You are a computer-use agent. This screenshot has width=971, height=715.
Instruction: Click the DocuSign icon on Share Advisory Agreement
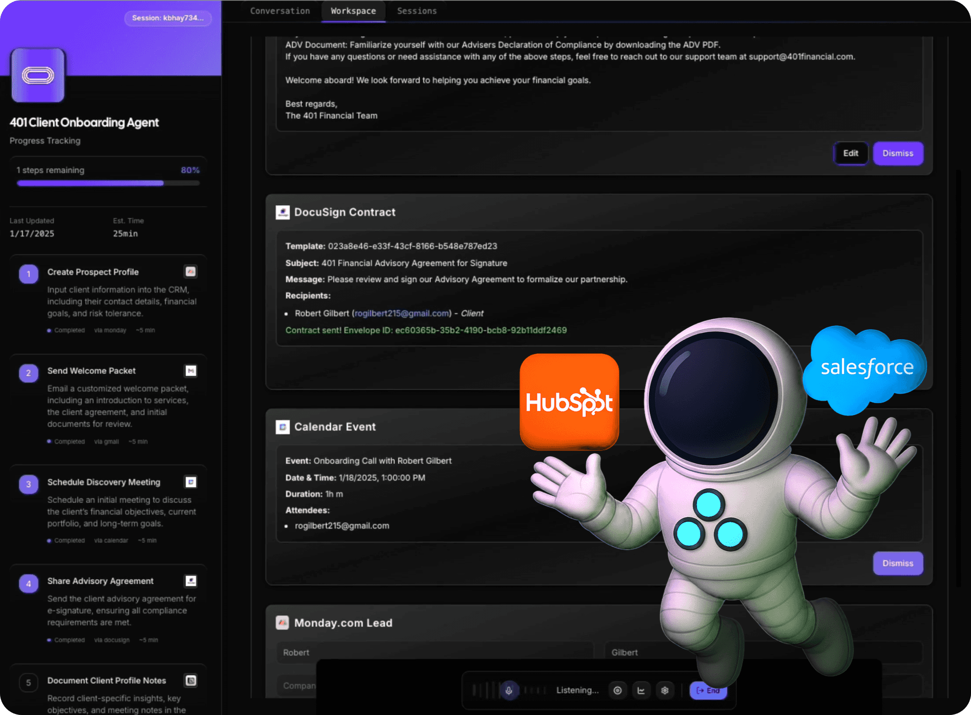191,581
